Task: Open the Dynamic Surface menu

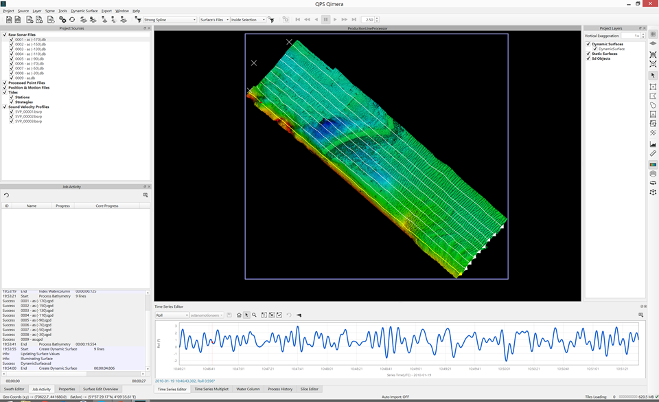Action: coord(84,11)
